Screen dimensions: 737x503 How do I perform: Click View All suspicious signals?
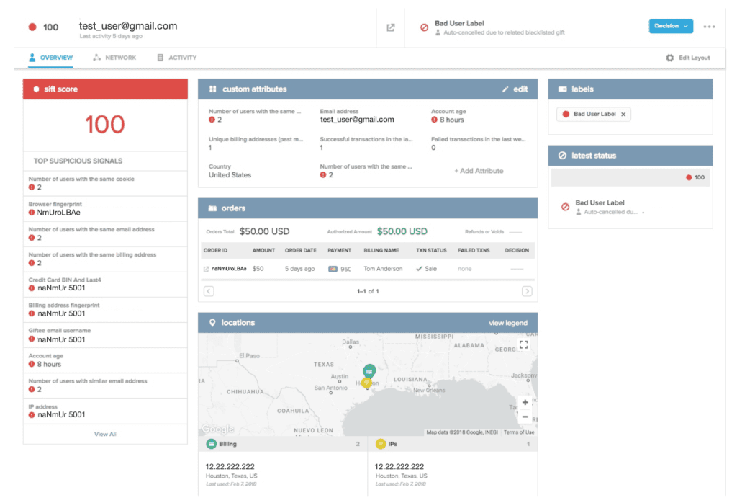coord(105,435)
